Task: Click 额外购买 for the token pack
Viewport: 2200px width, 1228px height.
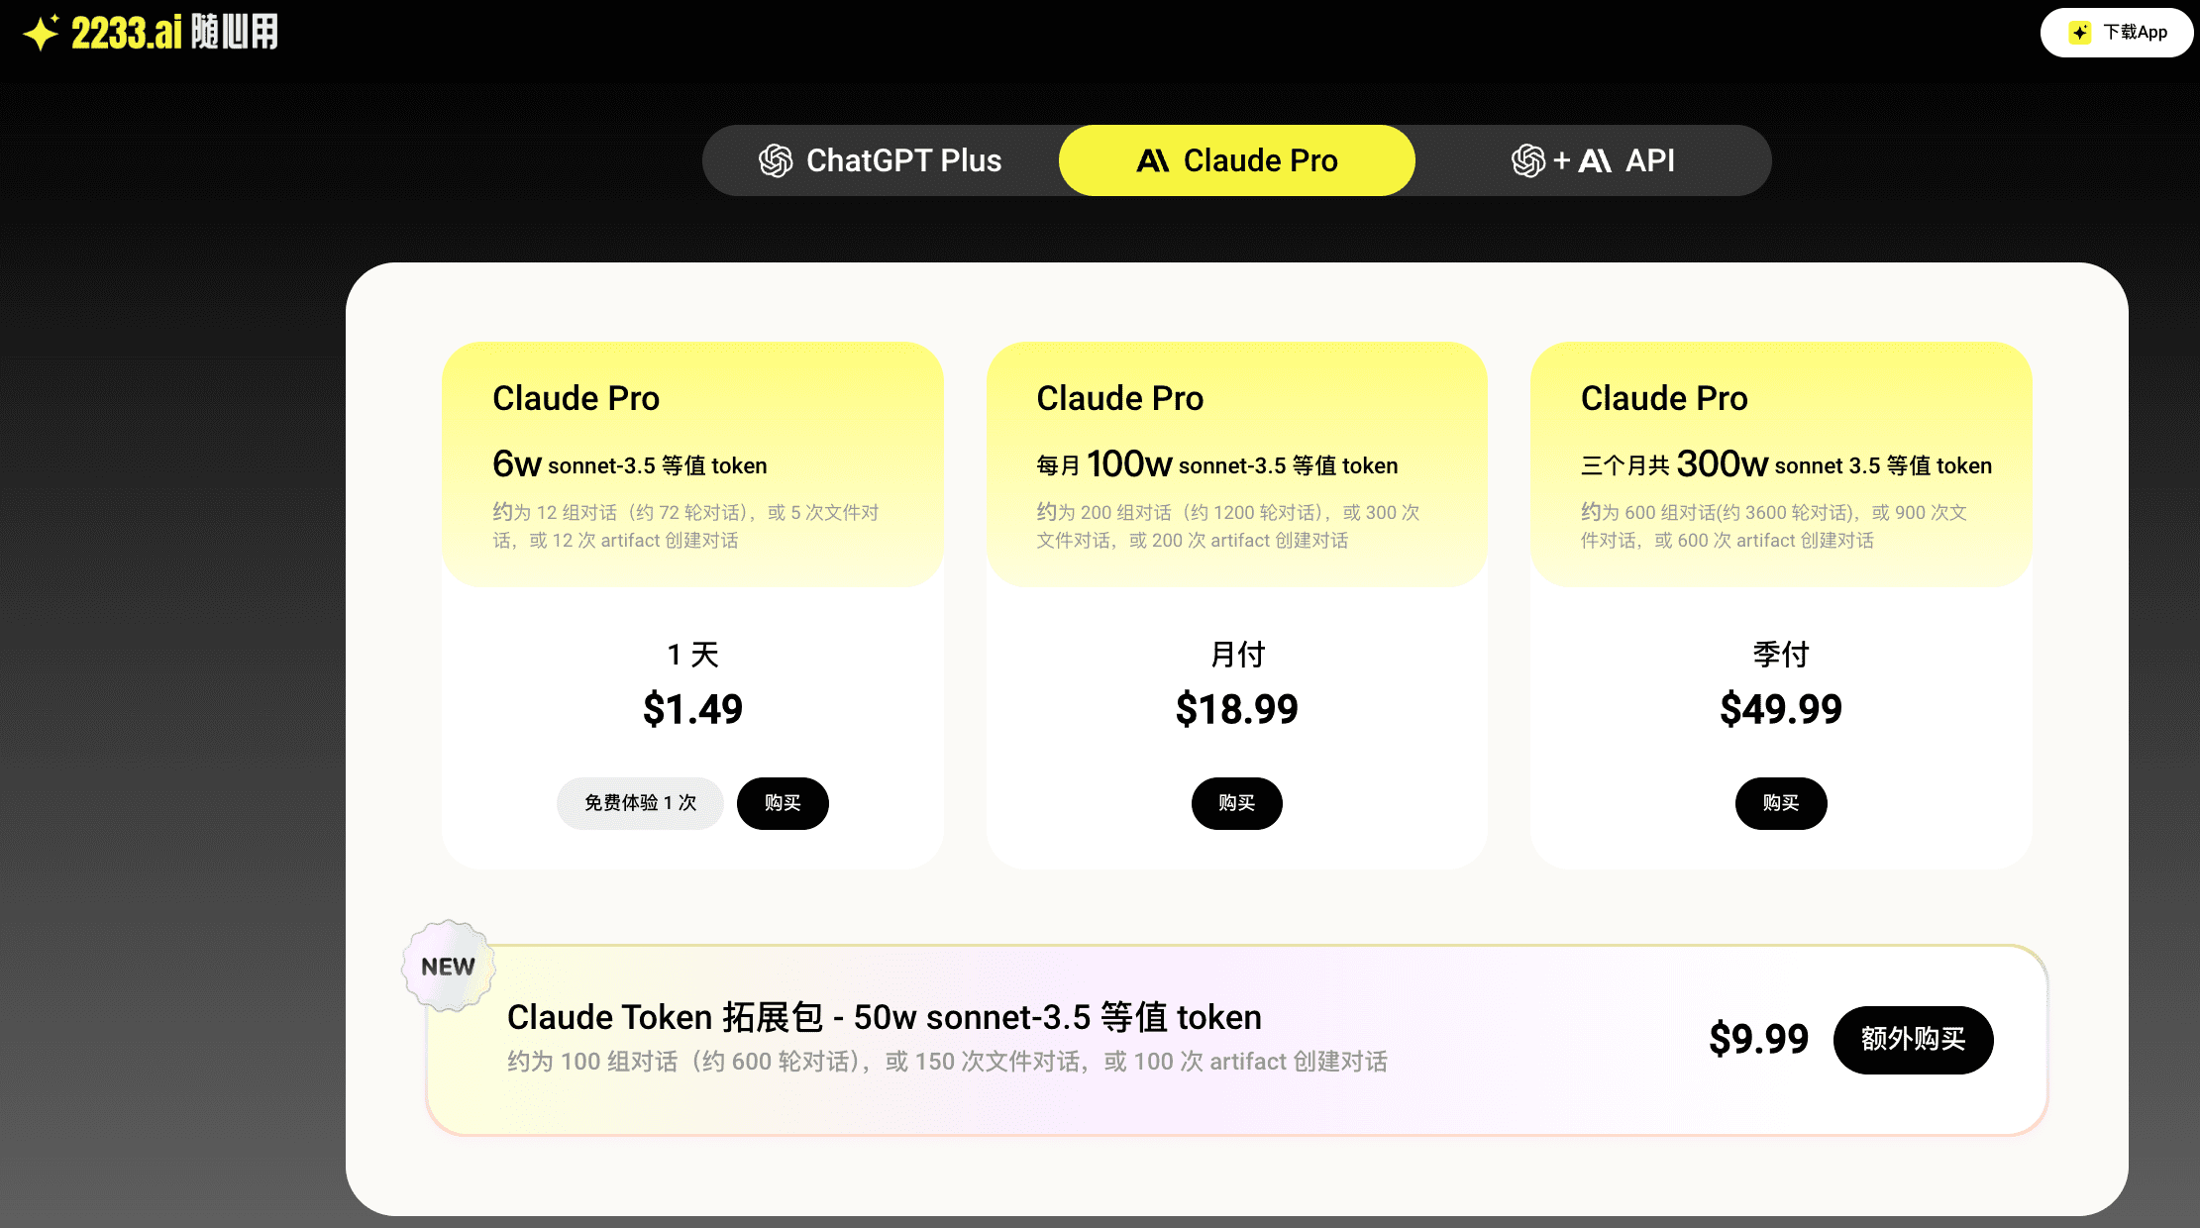Action: (x=1914, y=1040)
